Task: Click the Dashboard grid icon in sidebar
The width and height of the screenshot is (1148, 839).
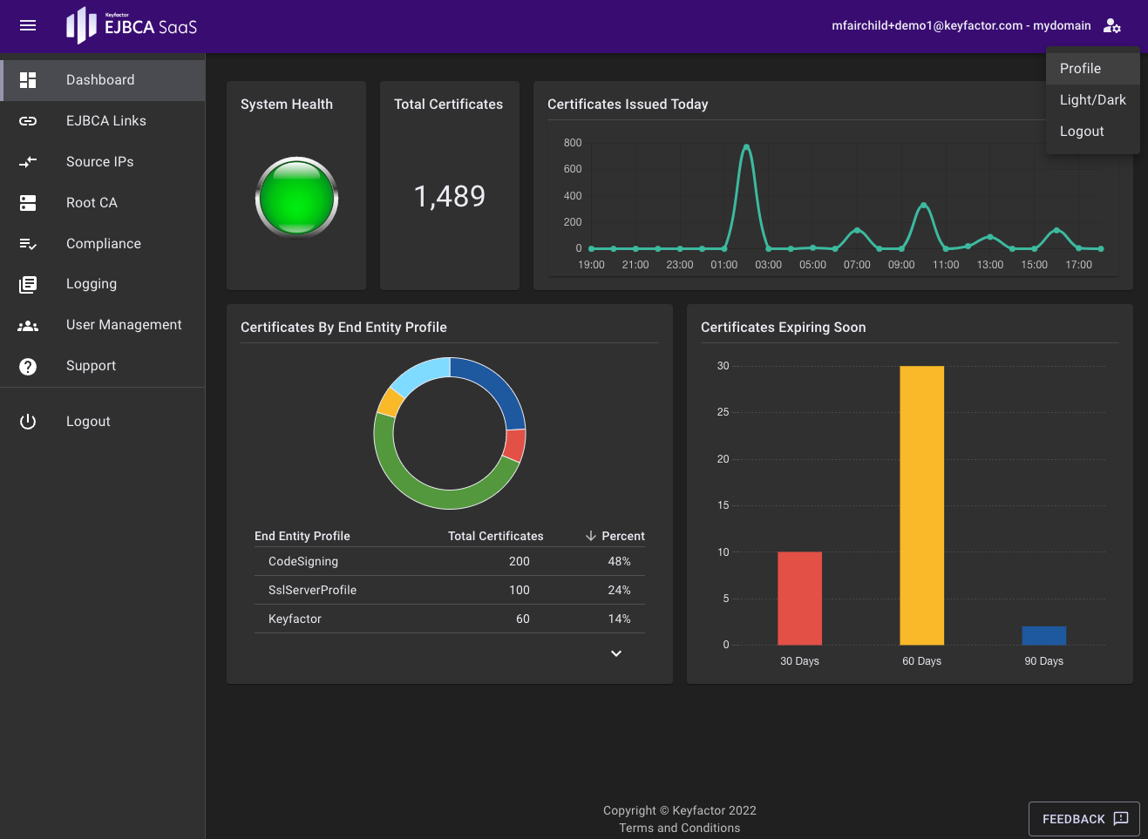Action: [28, 80]
